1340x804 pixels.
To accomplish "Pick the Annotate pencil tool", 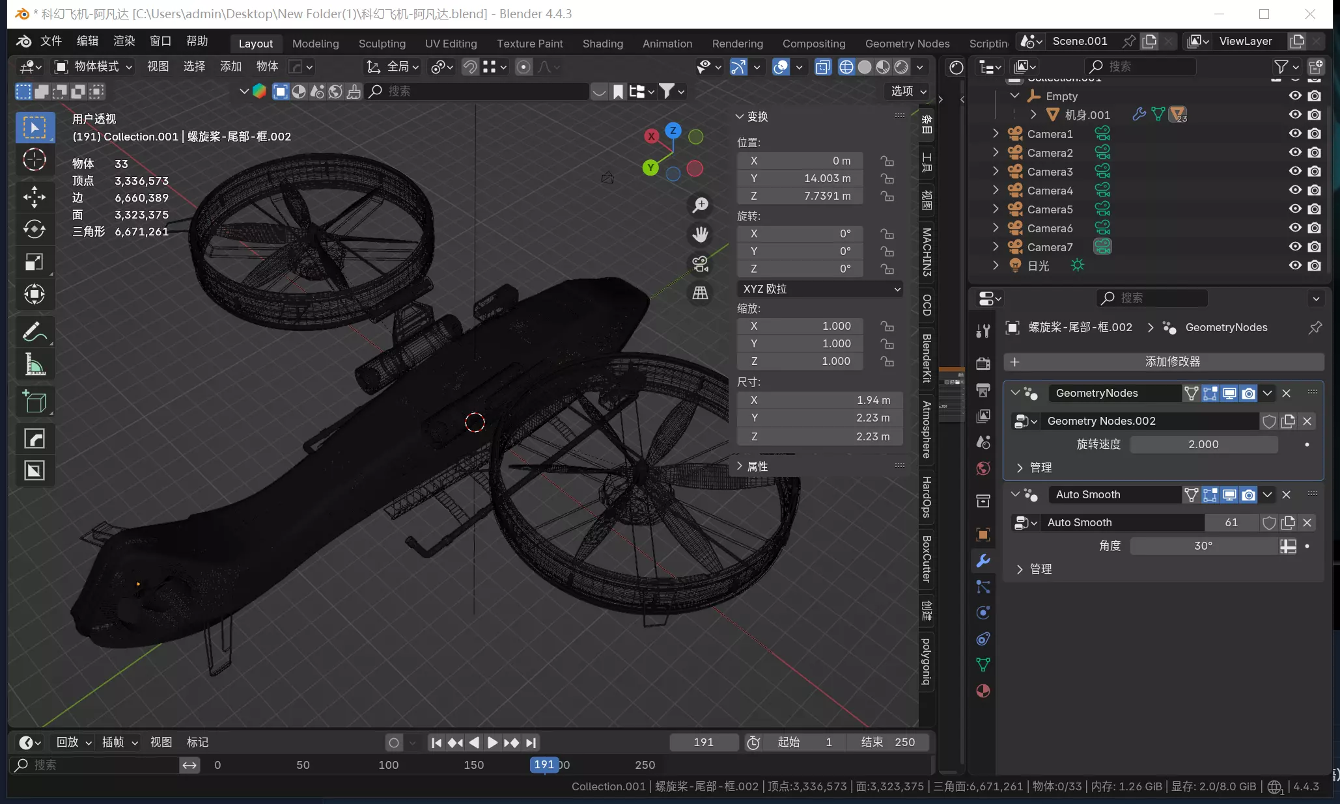I will [x=34, y=332].
